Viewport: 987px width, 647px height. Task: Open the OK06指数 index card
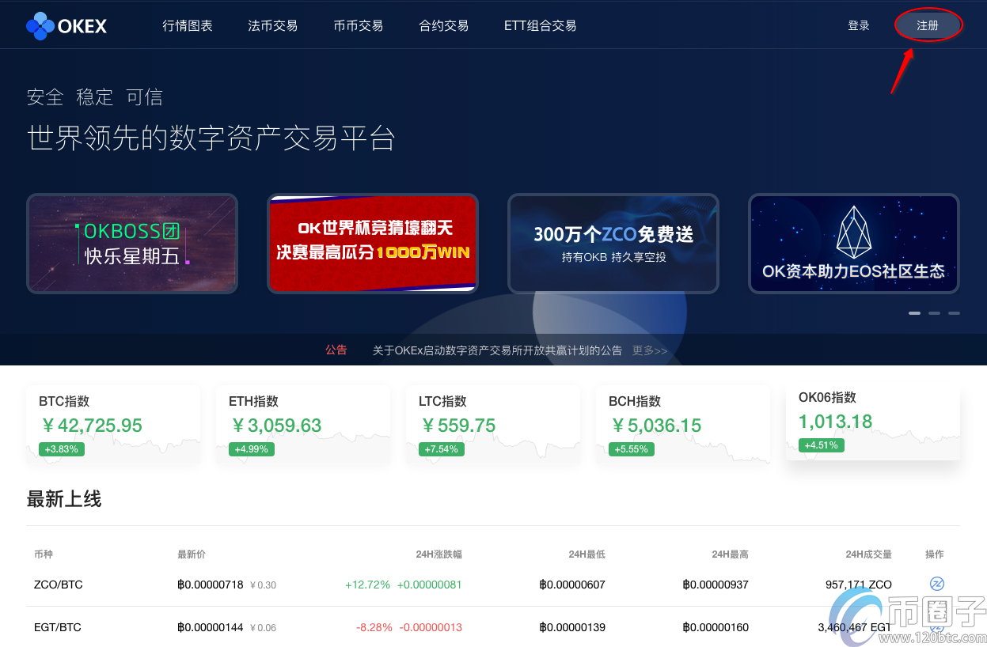[872, 422]
